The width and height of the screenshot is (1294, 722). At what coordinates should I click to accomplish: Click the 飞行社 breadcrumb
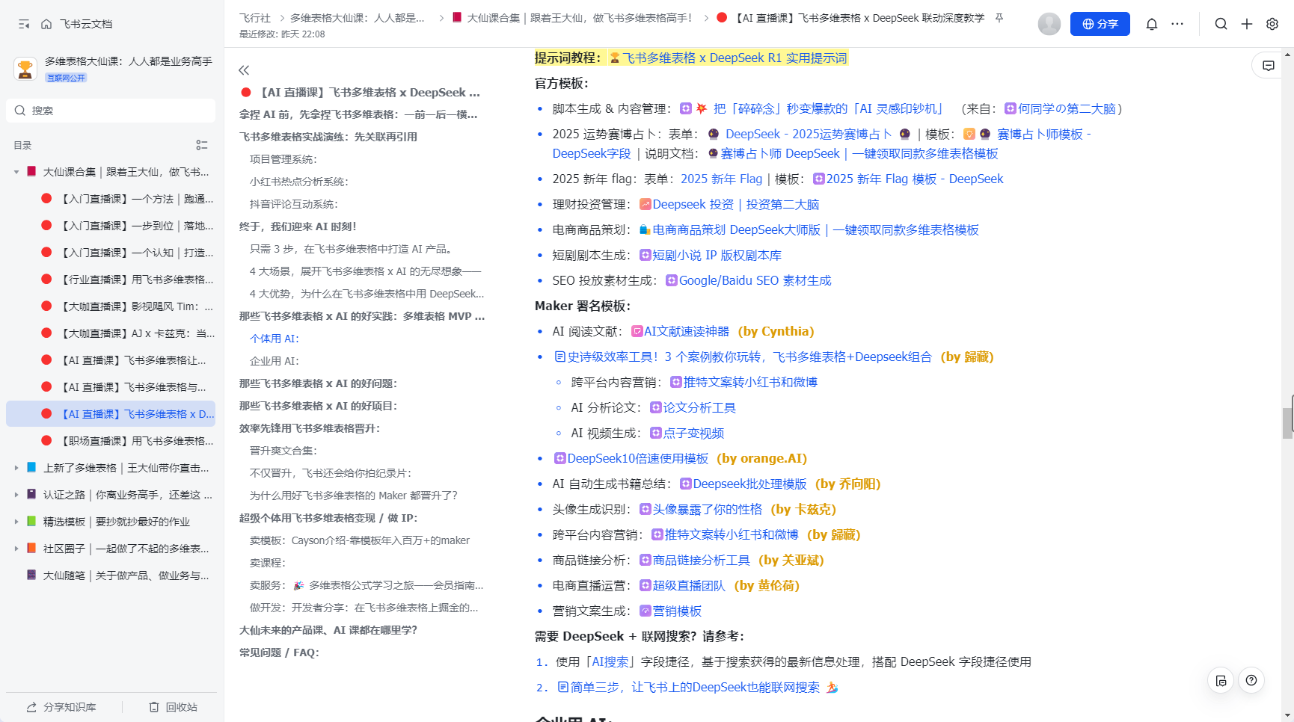tap(255, 18)
